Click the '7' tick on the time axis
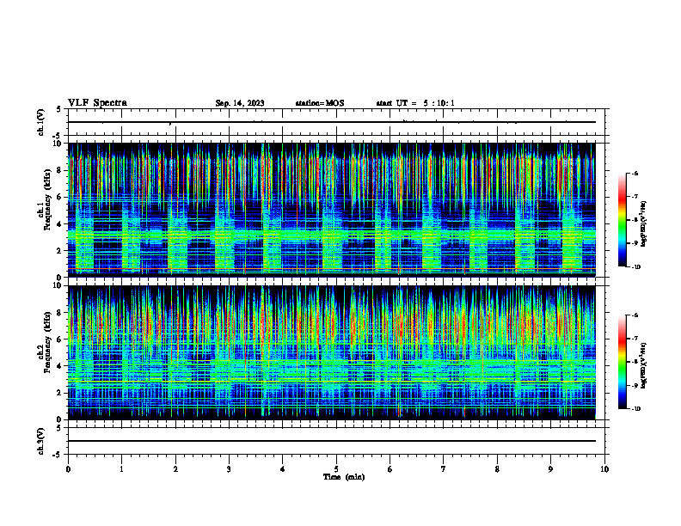The image size is (681, 526). pyautogui.click(x=444, y=469)
